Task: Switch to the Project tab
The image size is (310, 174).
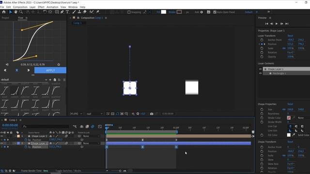Action: tap(5, 18)
